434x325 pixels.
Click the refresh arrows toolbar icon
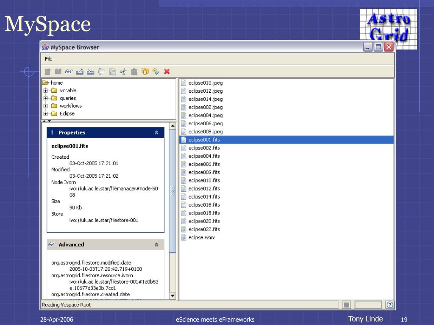[156, 71]
